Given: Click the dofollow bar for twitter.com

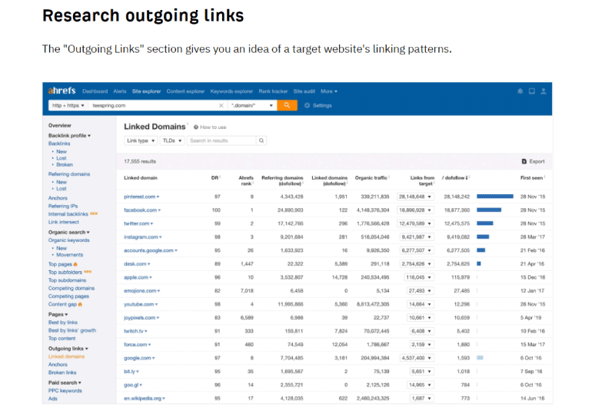Looking at the screenshot, I should (x=485, y=223).
